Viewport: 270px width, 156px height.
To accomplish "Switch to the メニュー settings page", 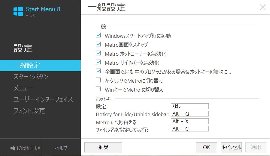I will [x=23, y=88].
